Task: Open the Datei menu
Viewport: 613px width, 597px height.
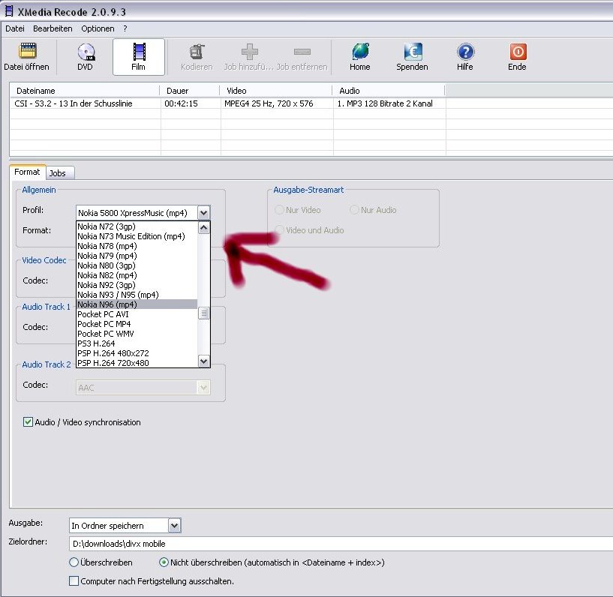Action: point(14,28)
